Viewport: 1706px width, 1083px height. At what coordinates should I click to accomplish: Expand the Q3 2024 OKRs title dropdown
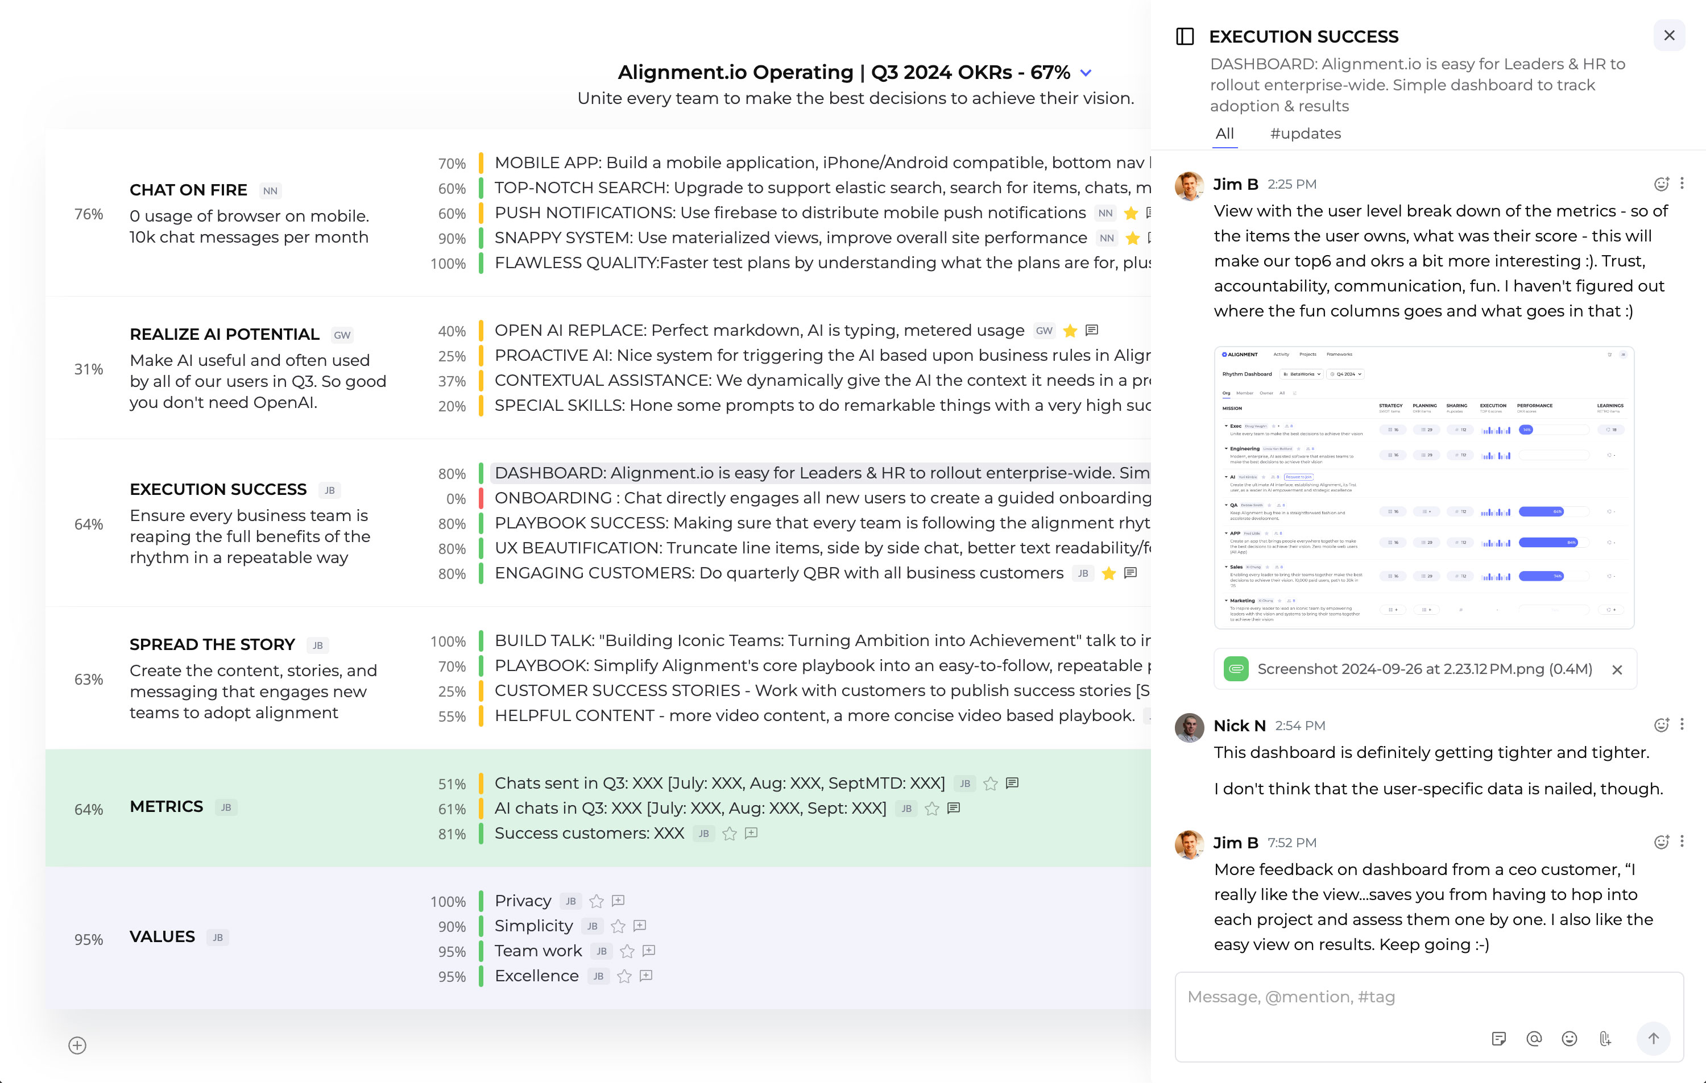click(1086, 73)
